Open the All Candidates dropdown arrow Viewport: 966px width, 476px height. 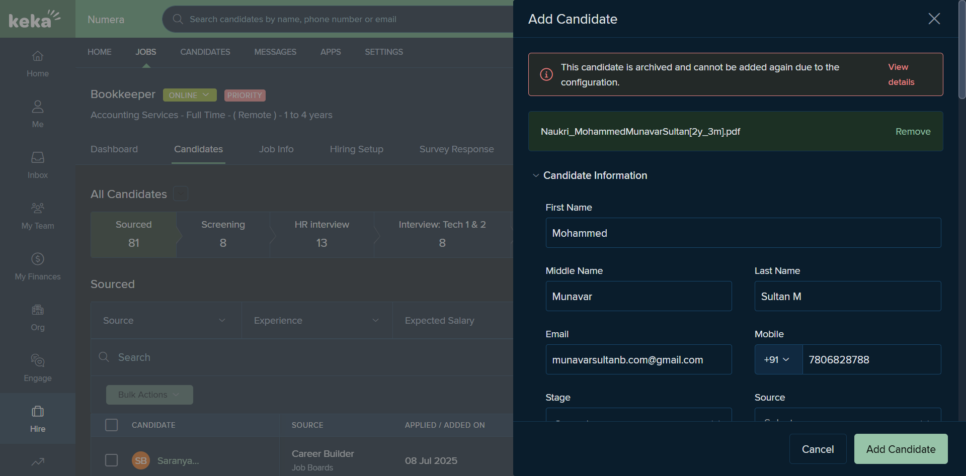181,194
